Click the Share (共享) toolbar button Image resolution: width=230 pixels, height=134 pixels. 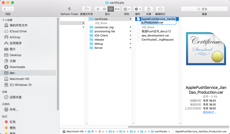coord(149,9)
